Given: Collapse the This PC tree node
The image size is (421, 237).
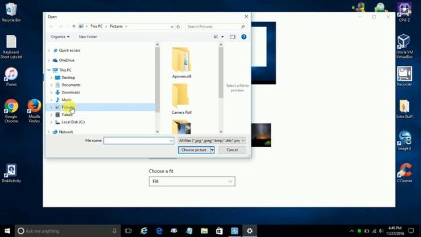Looking at the screenshot, I should 49,70.
